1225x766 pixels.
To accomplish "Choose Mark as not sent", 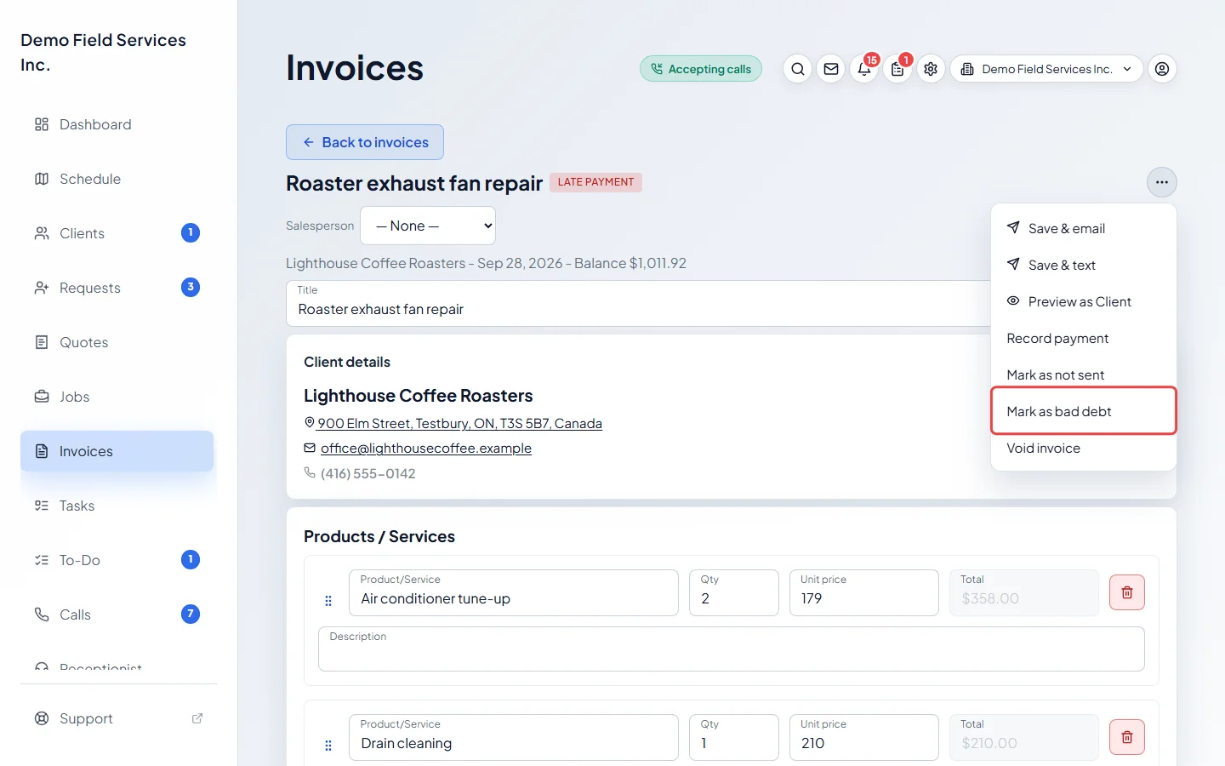I will coord(1084,374).
